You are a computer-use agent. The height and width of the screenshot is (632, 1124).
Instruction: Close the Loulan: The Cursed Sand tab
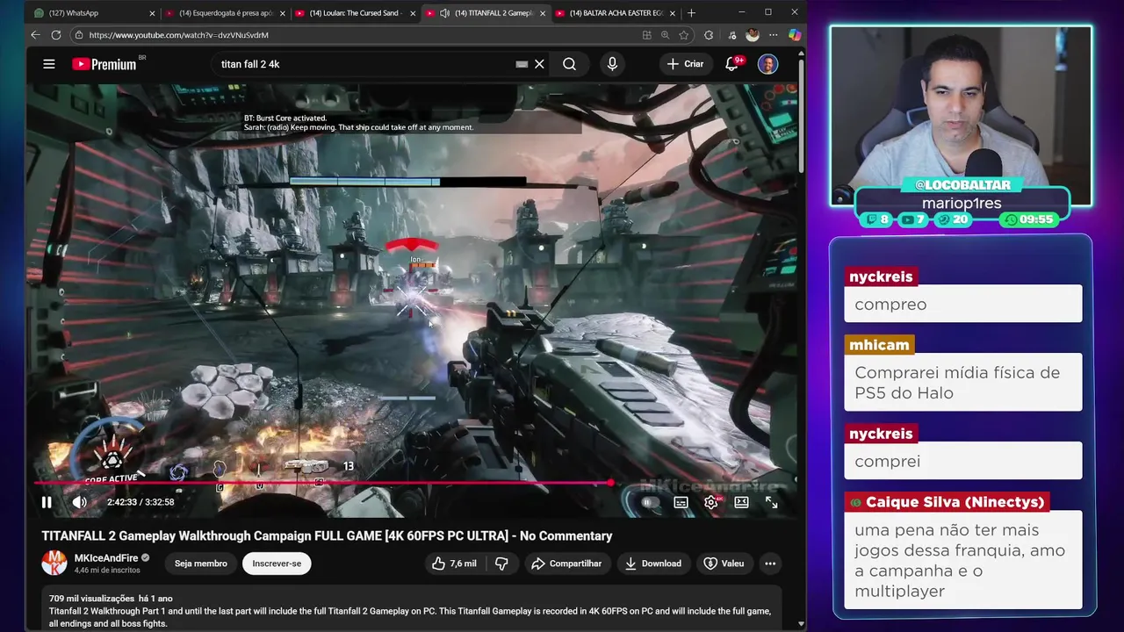[413, 13]
